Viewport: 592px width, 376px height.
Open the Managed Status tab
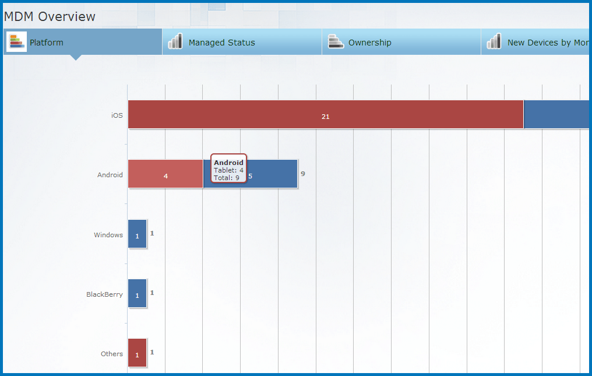242,42
